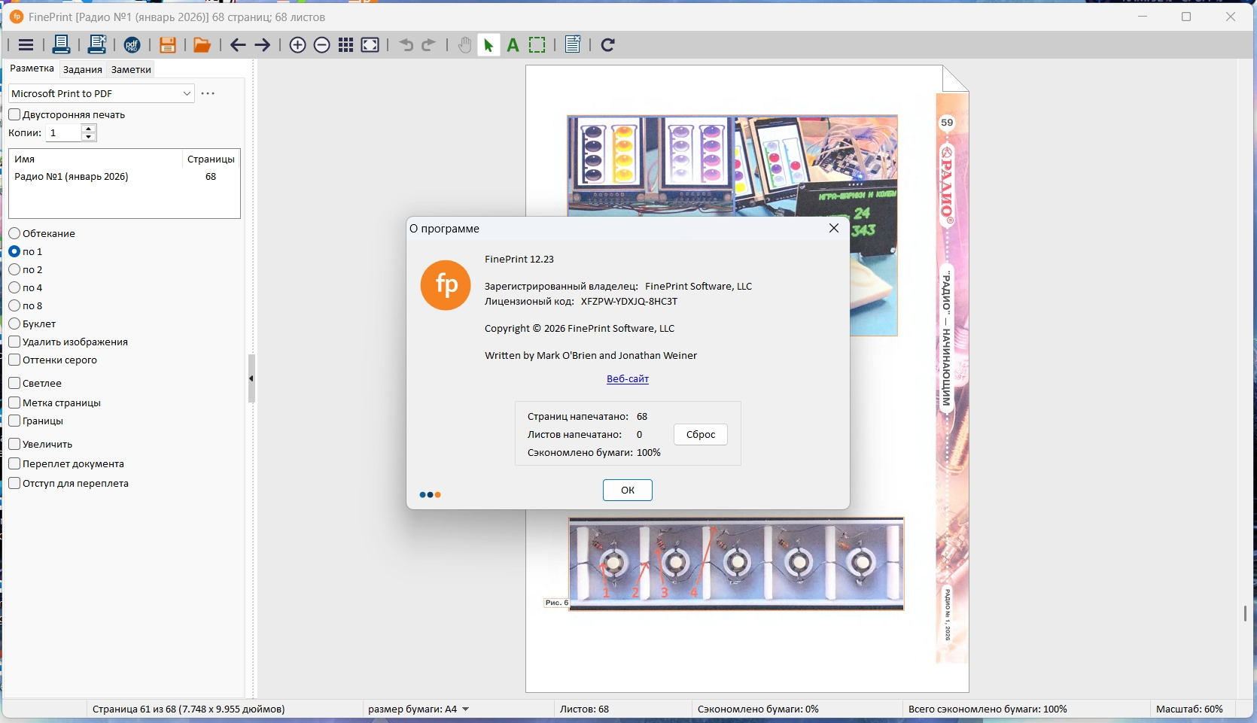Zoom in with the plus icon
Screen dimensions: 1257x723
(x=297, y=45)
